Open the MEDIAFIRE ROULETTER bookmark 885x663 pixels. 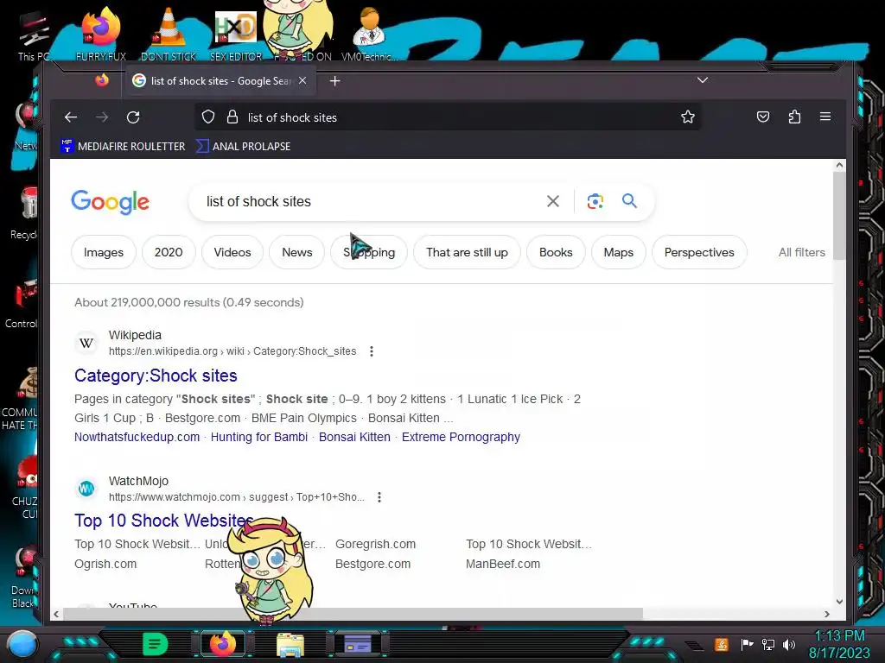[x=123, y=146]
